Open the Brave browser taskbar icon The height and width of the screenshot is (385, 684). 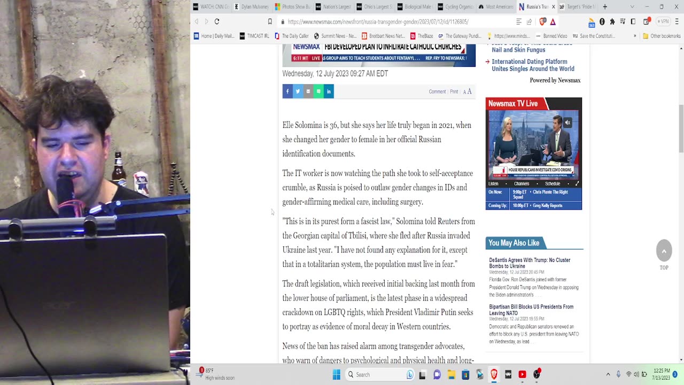coord(494,374)
